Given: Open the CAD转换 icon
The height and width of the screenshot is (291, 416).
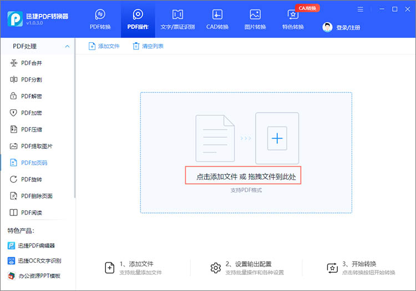Looking at the screenshot, I should 217,14.
